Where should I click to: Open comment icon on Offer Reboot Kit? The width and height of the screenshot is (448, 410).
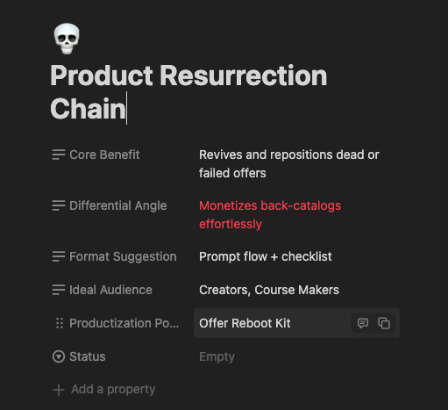(x=363, y=323)
